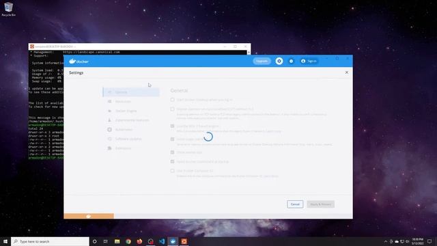Open Learn more link for Compose V2
The image size is (437, 246).
[272, 176]
